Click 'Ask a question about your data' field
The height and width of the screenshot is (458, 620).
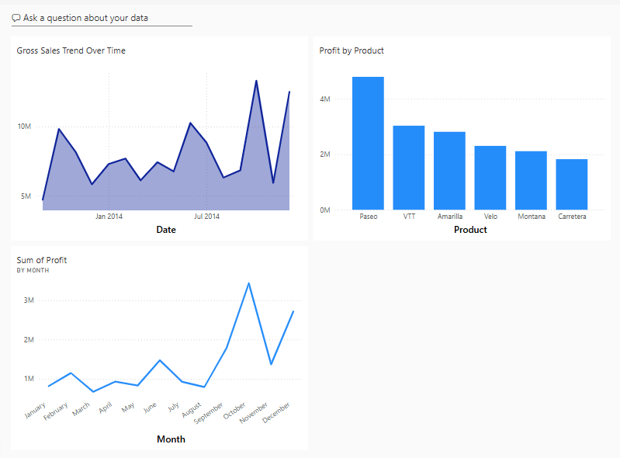102,18
